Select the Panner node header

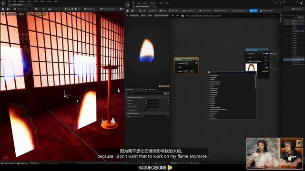pyautogui.click(x=186, y=59)
